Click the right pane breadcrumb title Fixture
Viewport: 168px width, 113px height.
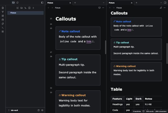coord(119,8)
